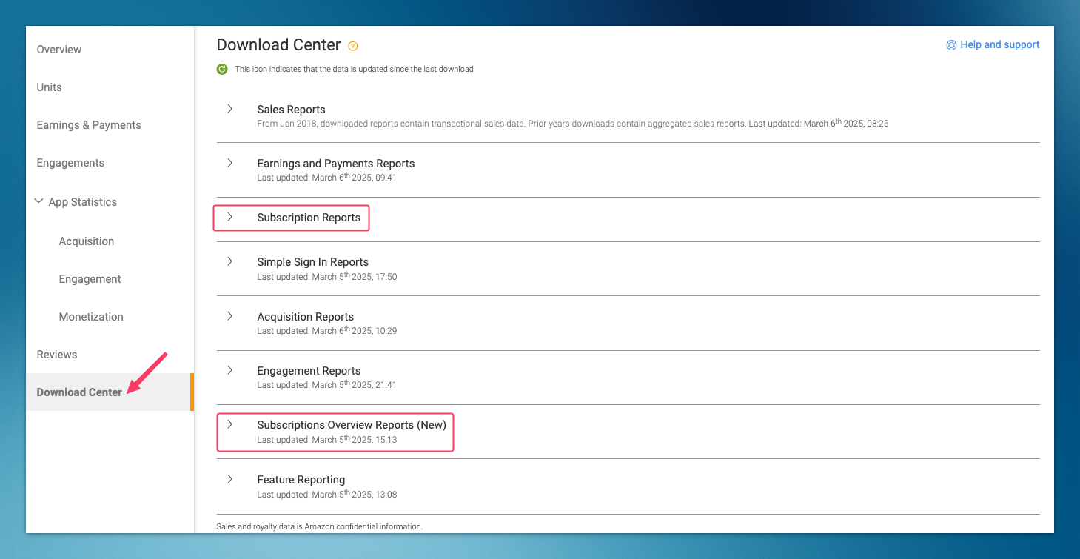Image resolution: width=1080 pixels, height=559 pixels.
Task: Collapse the App Statistics section chevron
Action: (38, 201)
